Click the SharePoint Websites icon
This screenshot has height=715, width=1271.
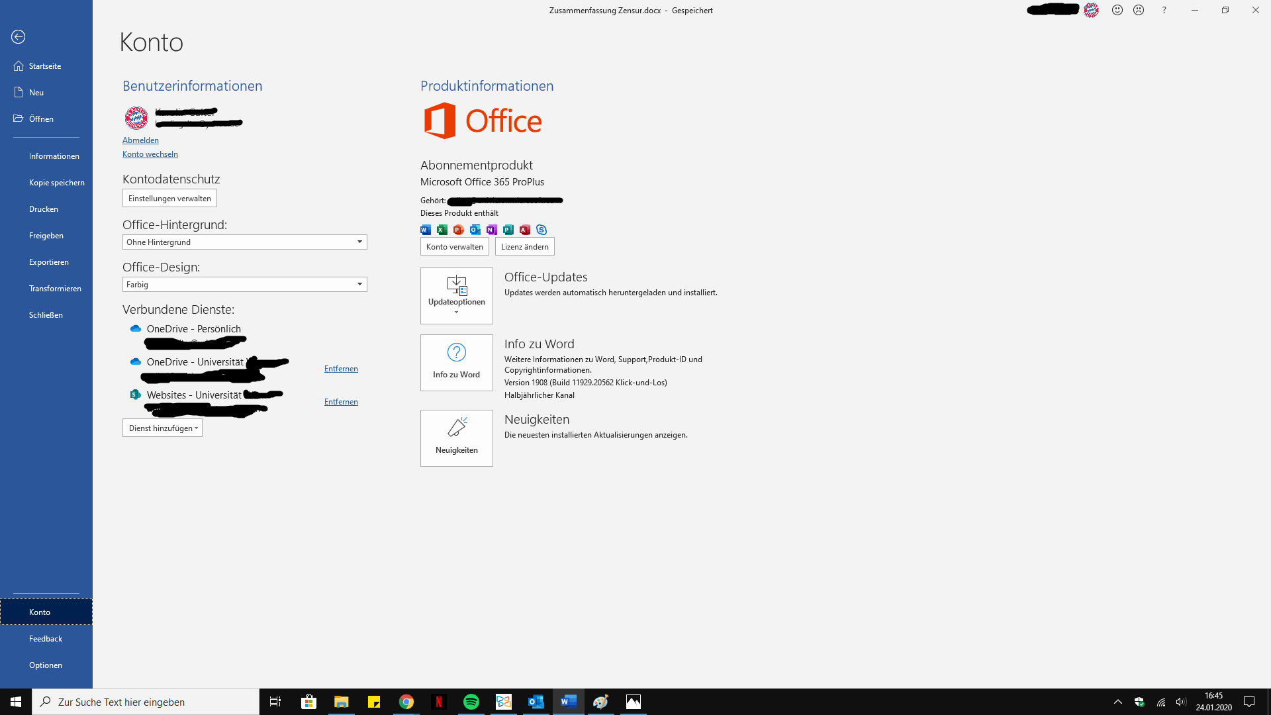coord(136,395)
